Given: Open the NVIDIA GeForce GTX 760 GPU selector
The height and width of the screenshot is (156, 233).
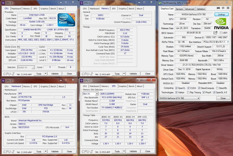Looking at the screenshot, I should pos(179,98).
